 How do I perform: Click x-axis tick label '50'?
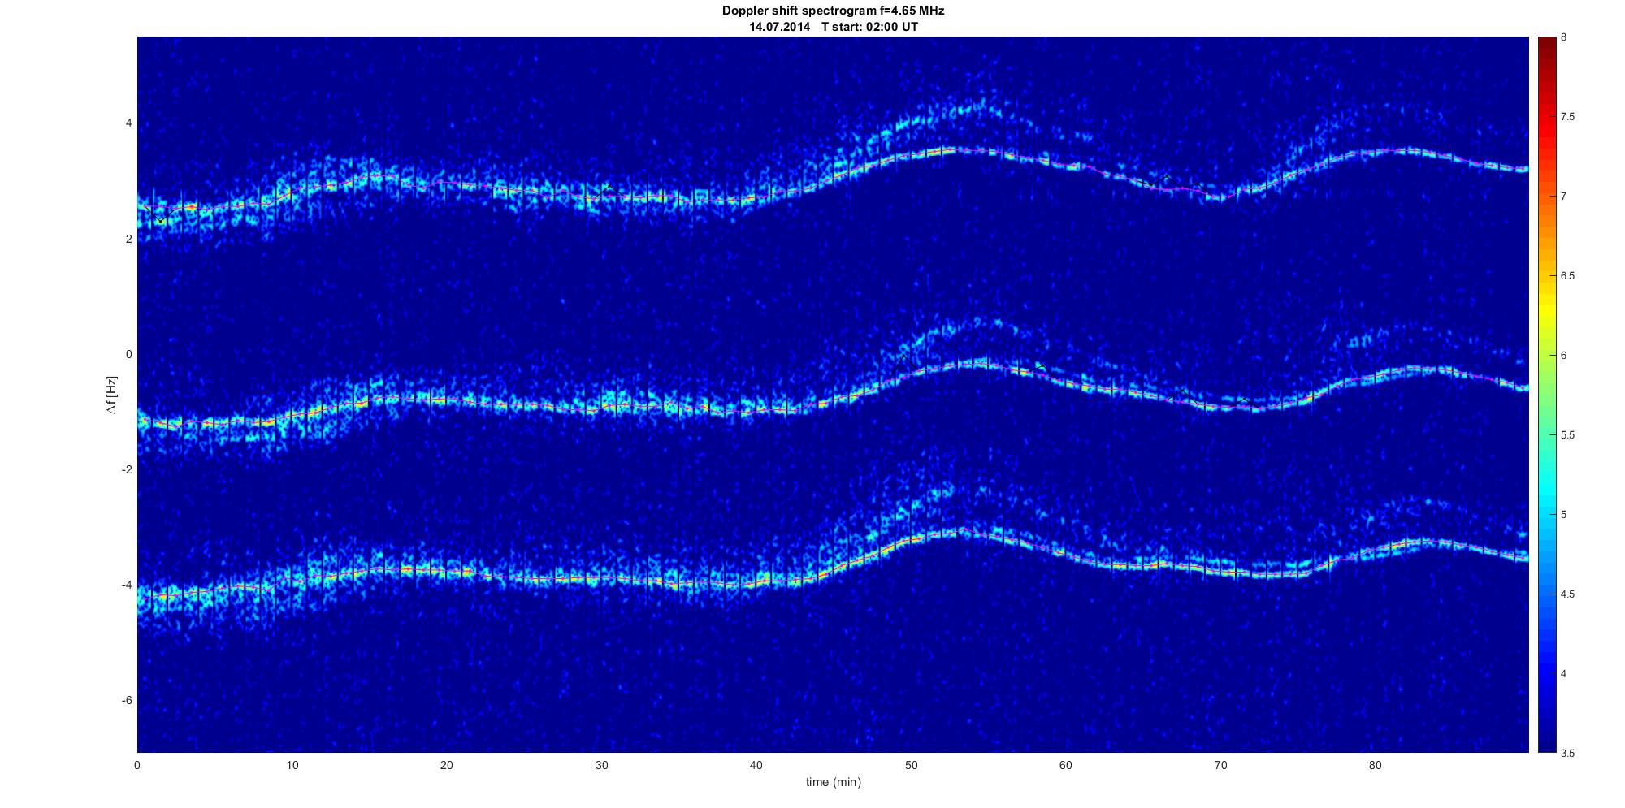(x=911, y=765)
